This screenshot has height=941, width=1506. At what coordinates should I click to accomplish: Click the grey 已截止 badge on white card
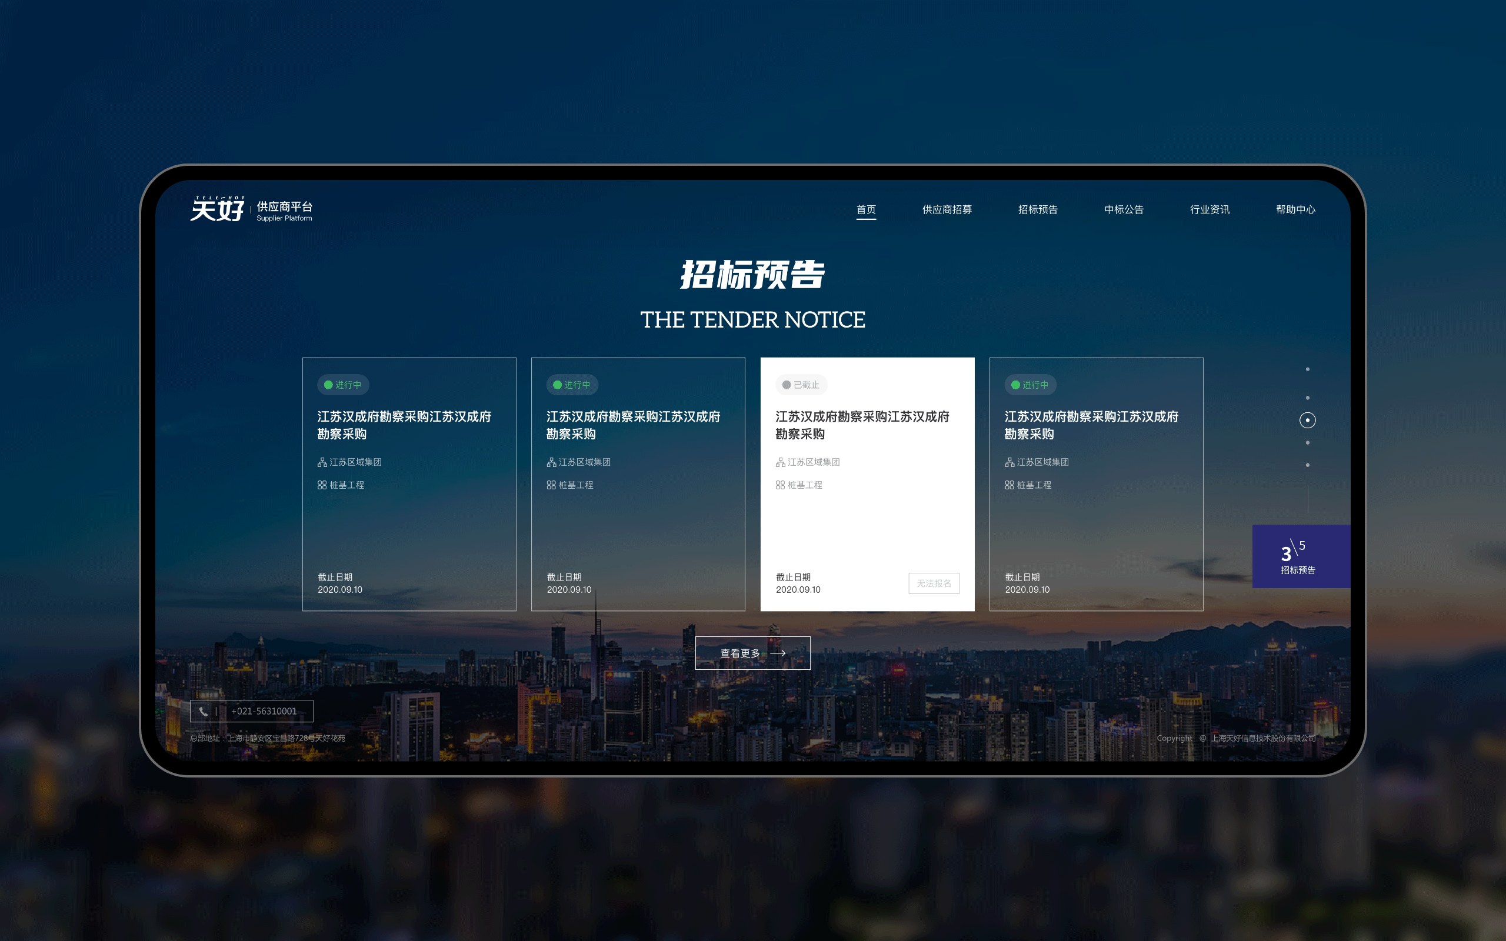point(801,385)
